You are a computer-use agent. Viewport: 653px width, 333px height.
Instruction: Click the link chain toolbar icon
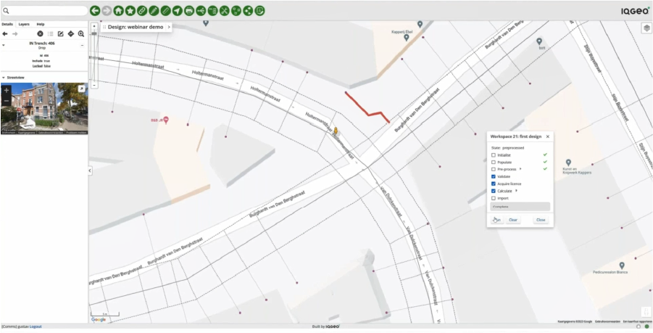pos(142,11)
